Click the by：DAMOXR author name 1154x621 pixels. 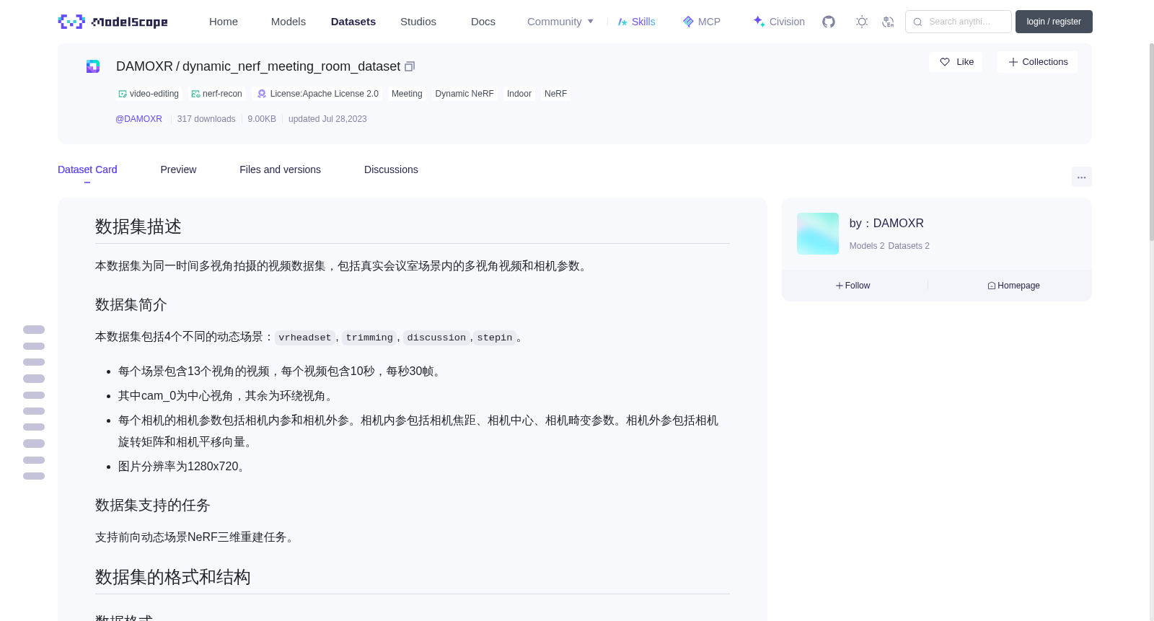coord(886,224)
